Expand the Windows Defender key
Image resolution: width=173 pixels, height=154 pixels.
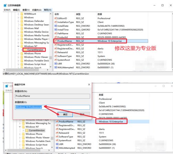click(18, 21)
